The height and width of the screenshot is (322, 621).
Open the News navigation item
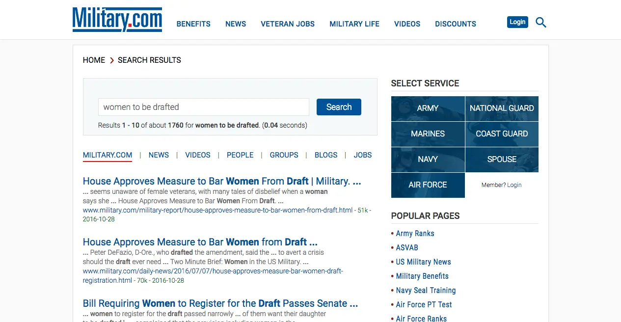236,24
